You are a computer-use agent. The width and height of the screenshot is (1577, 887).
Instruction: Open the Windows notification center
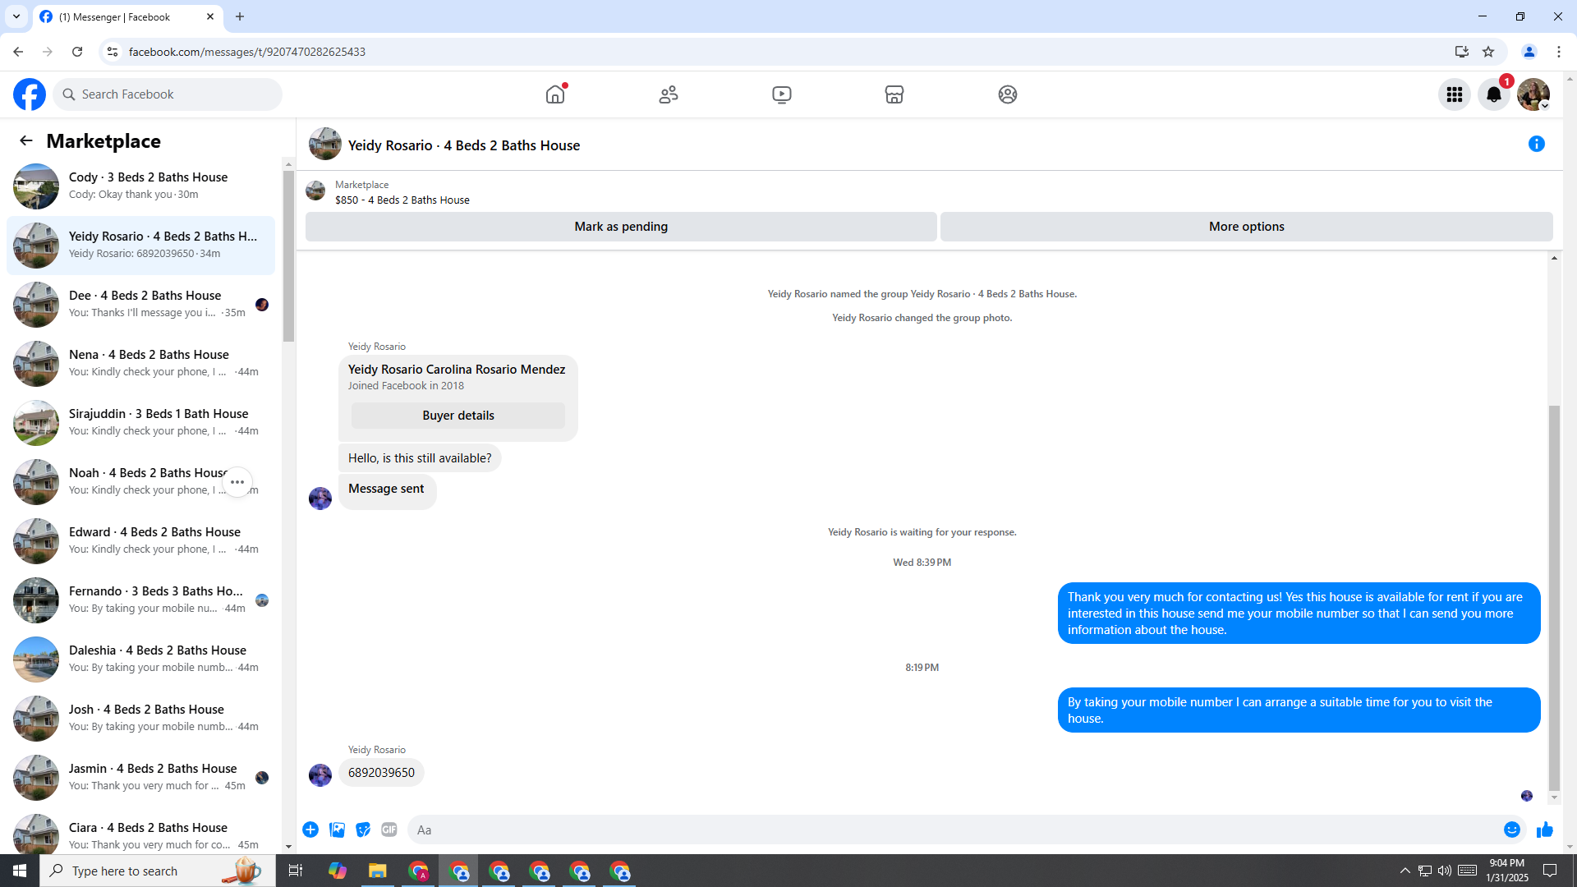coord(1550,871)
